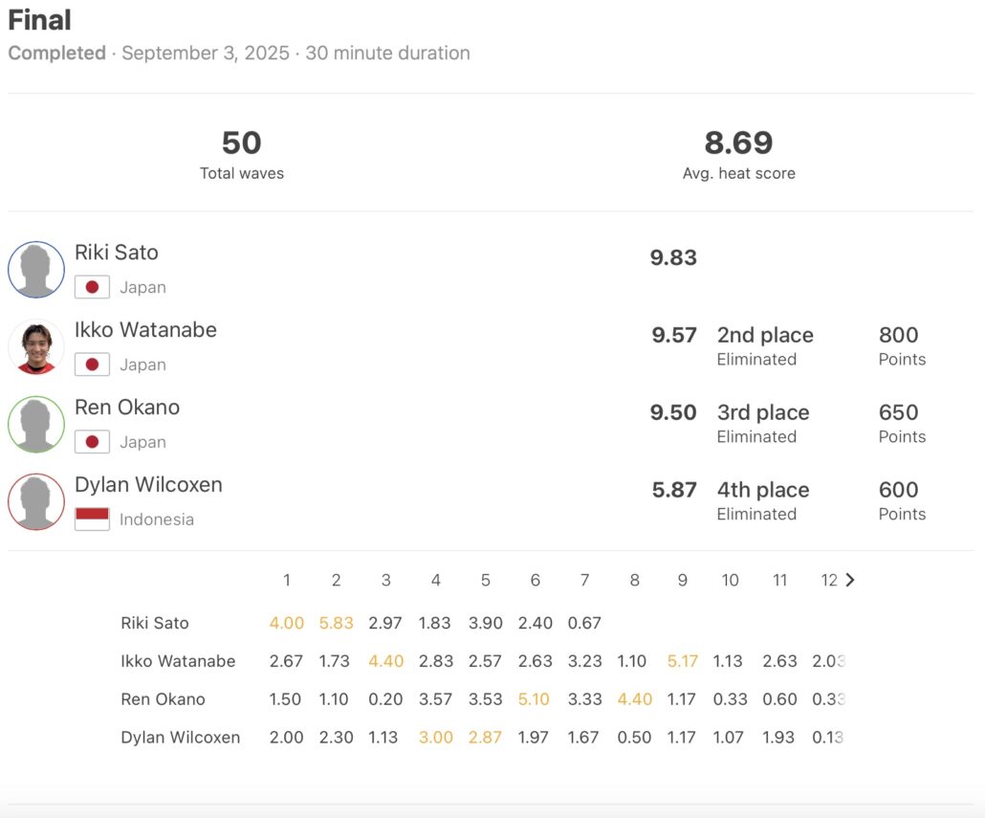Viewport: 985px width, 818px height.
Task: Open Ren Okano athlete name link
Action: coord(127,408)
